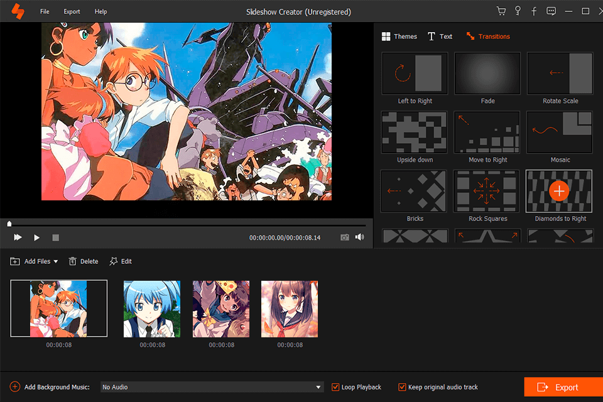Open the Edit tool for slides
603x402 pixels.
coord(121,261)
